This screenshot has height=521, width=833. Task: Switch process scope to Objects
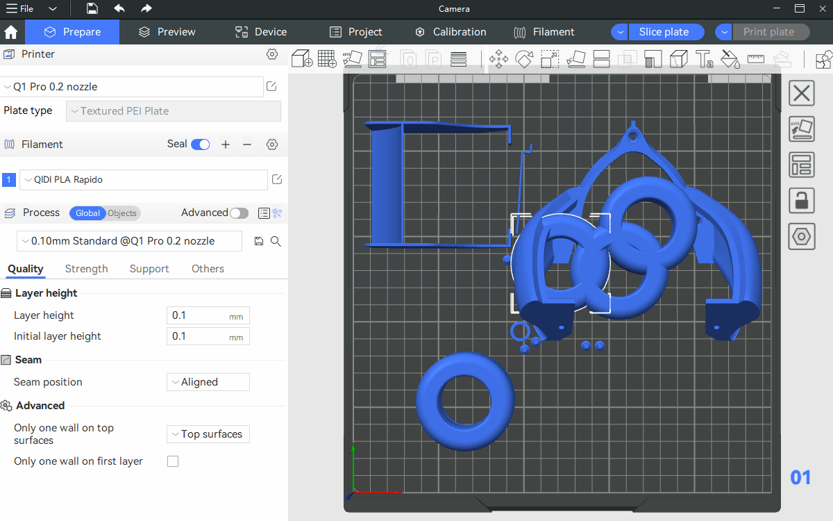point(122,213)
